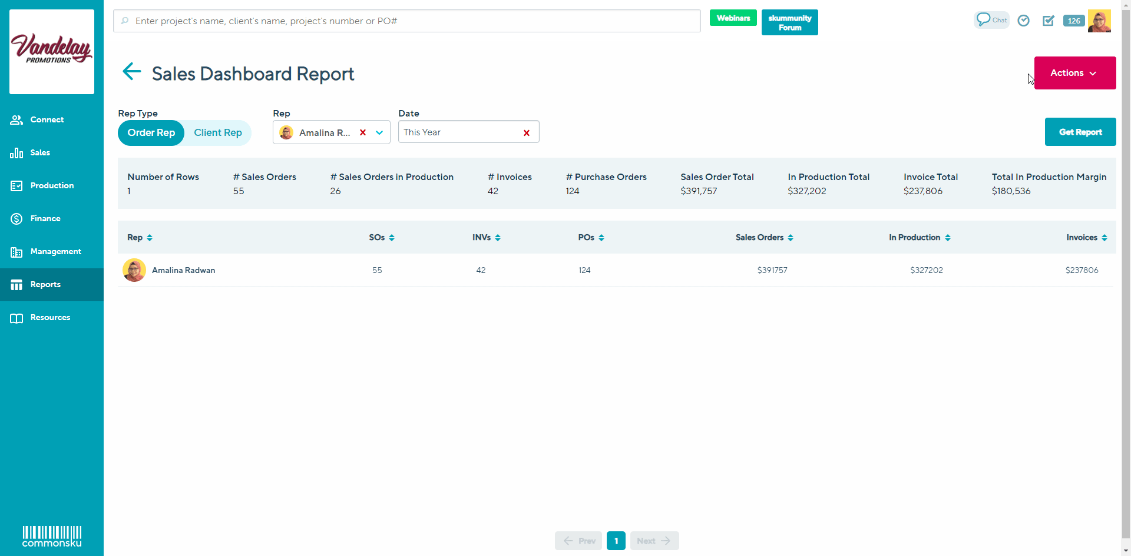Screen dimensions: 1131x556
Task: Open the Chat bubble icon
Action: 991,20
